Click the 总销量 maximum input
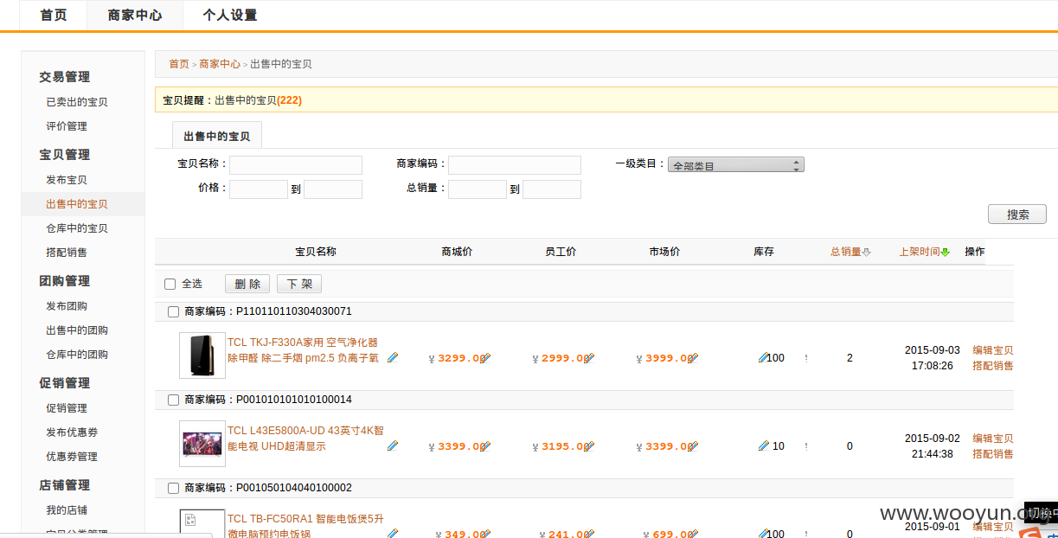The image size is (1058, 538). point(552,189)
